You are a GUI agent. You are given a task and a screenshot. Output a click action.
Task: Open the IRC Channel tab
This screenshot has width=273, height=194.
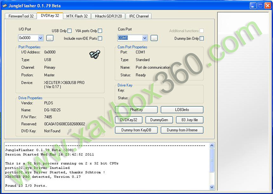[139, 16]
